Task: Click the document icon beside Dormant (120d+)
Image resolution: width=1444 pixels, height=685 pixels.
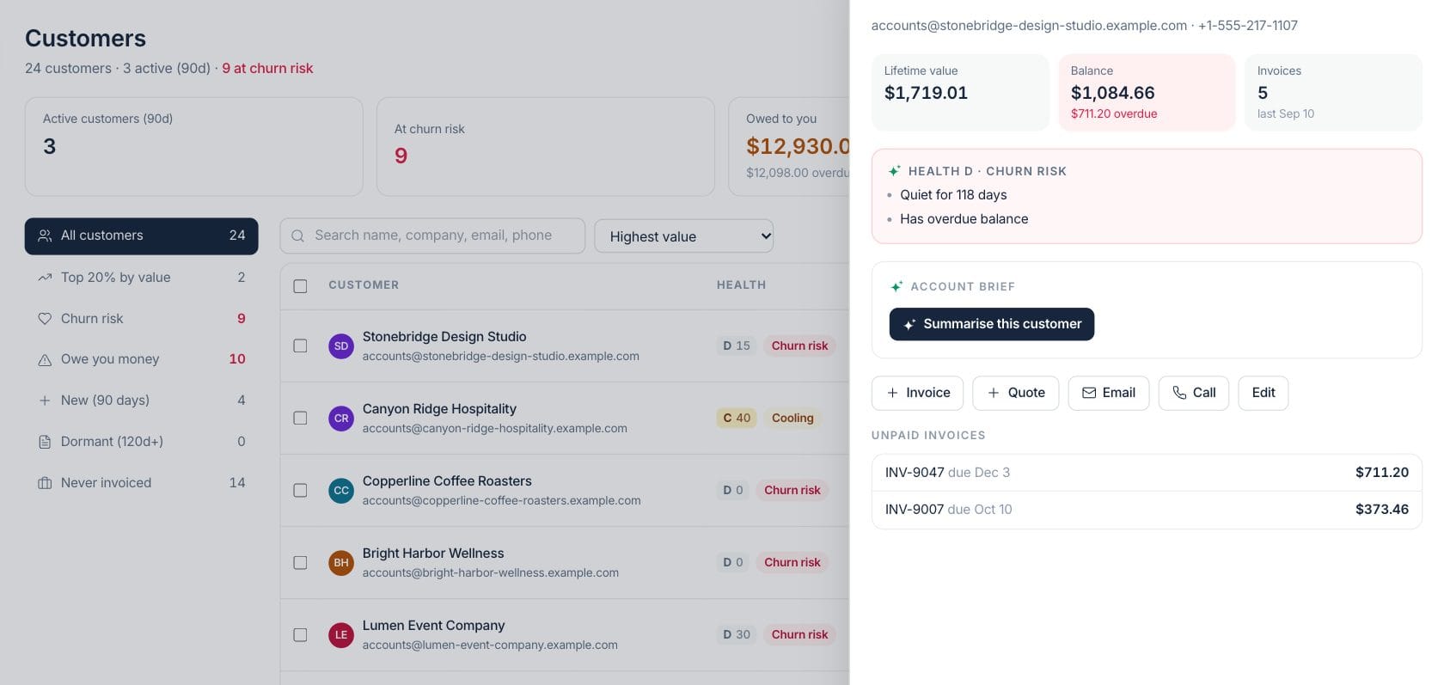Action: 45,442
